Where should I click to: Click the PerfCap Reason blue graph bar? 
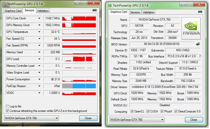pos(84,86)
